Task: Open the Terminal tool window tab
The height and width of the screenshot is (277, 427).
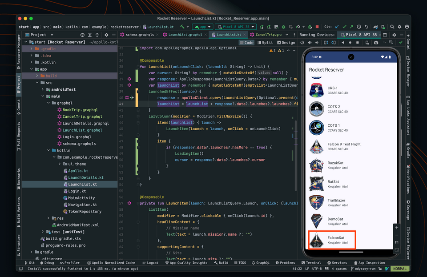Action: 311,263
